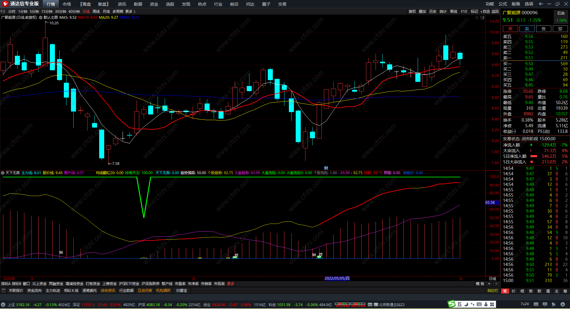The height and width of the screenshot is (309, 570).
Task: Open F10 company information
Action: 464,11
